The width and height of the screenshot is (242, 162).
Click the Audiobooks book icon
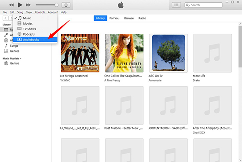point(19,40)
